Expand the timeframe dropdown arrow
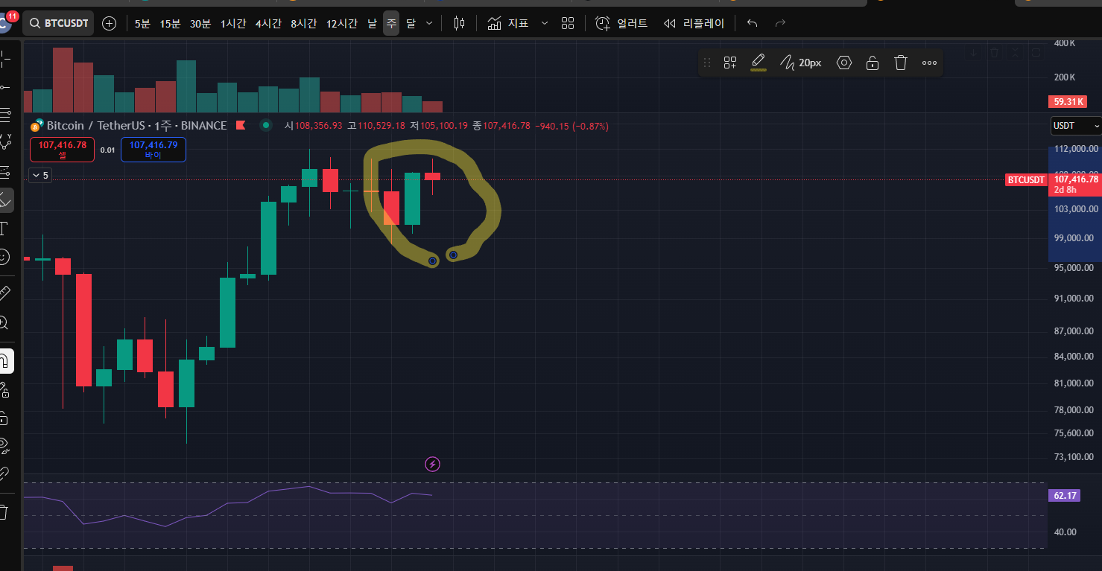The height and width of the screenshot is (571, 1102). pos(429,23)
